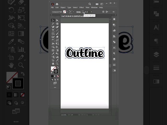Open the Pathfinder panel icon
167x125 pixels.
click(x=114, y=42)
